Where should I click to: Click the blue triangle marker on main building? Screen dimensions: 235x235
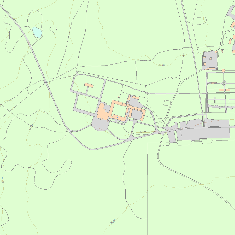[x=118, y=118]
